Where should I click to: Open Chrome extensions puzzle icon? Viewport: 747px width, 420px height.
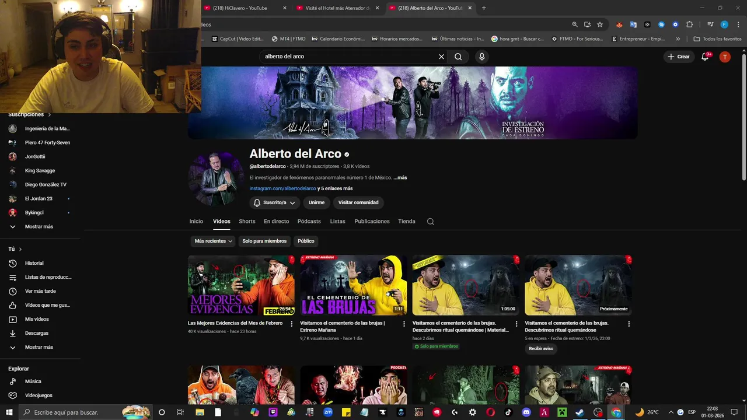click(x=689, y=24)
